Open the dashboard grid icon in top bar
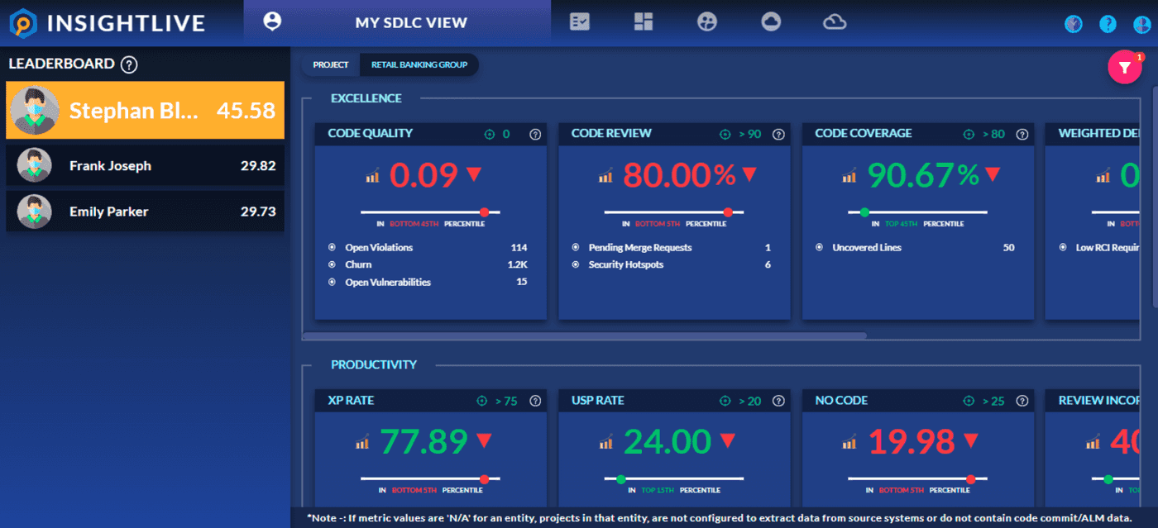This screenshot has width=1158, height=528. pyautogui.click(x=644, y=21)
